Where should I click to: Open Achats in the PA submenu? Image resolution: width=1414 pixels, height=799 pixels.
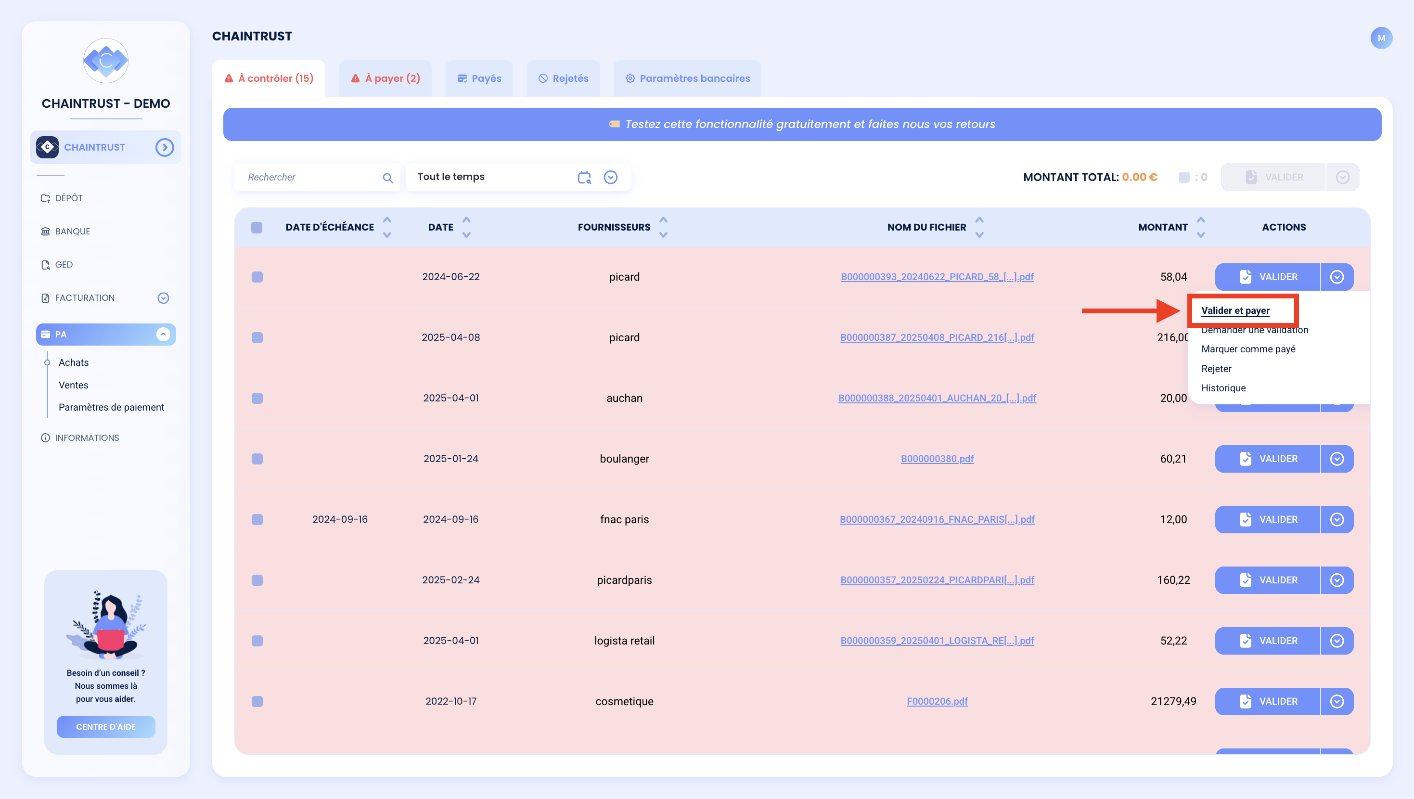(x=74, y=362)
